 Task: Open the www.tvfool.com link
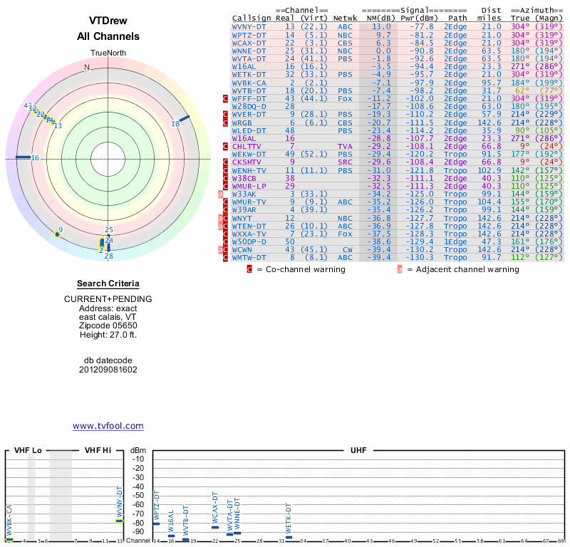point(108,426)
